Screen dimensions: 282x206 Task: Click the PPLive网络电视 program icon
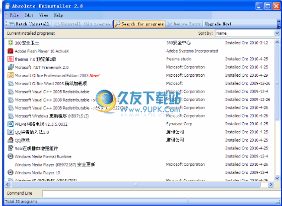pyautogui.click(x=10, y=124)
